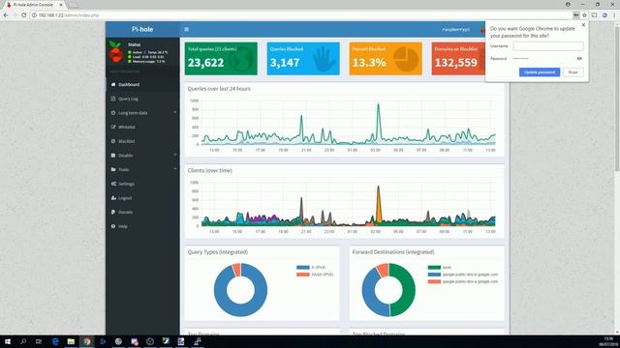Viewport: 620px width, 348px height.
Task: Click the Pi-hole raspberry logo
Action: (116, 52)
